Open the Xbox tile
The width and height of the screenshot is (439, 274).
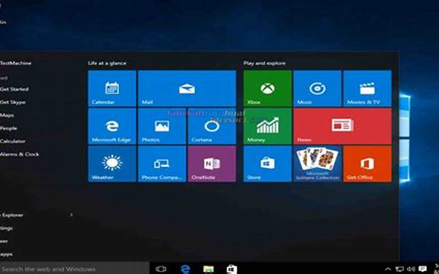point(267,88)
